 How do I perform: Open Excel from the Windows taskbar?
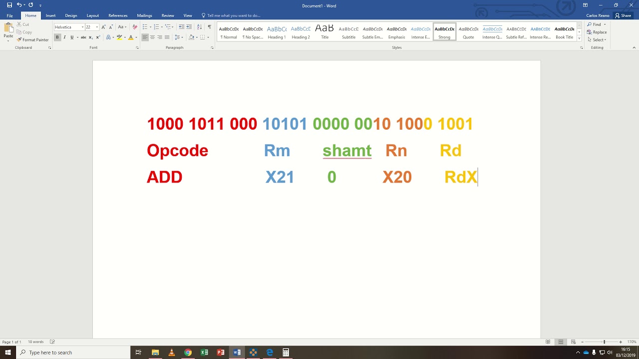(x=204, y=353)
